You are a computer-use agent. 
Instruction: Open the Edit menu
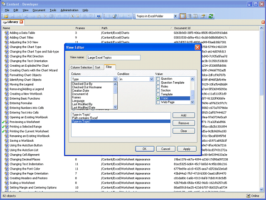(16, 10)
